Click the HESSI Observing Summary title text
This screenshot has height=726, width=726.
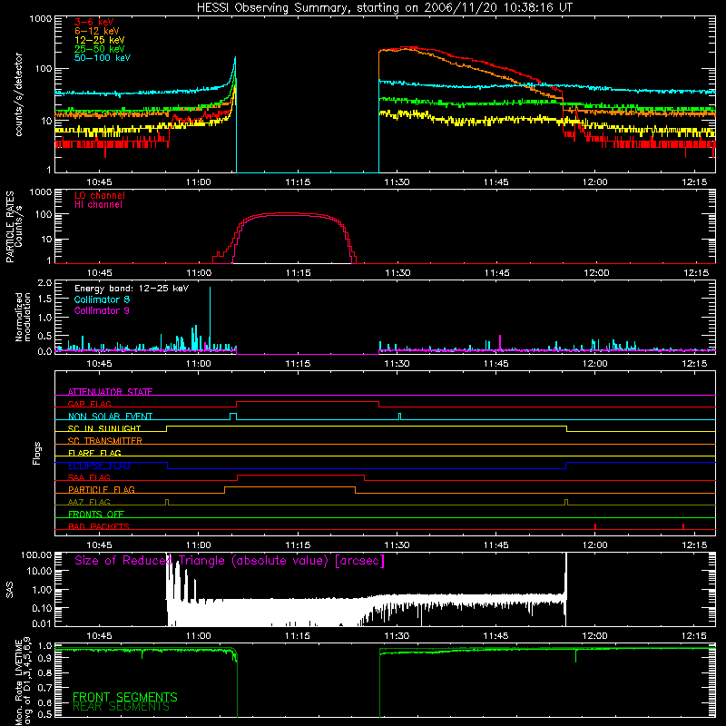(385, 7)
